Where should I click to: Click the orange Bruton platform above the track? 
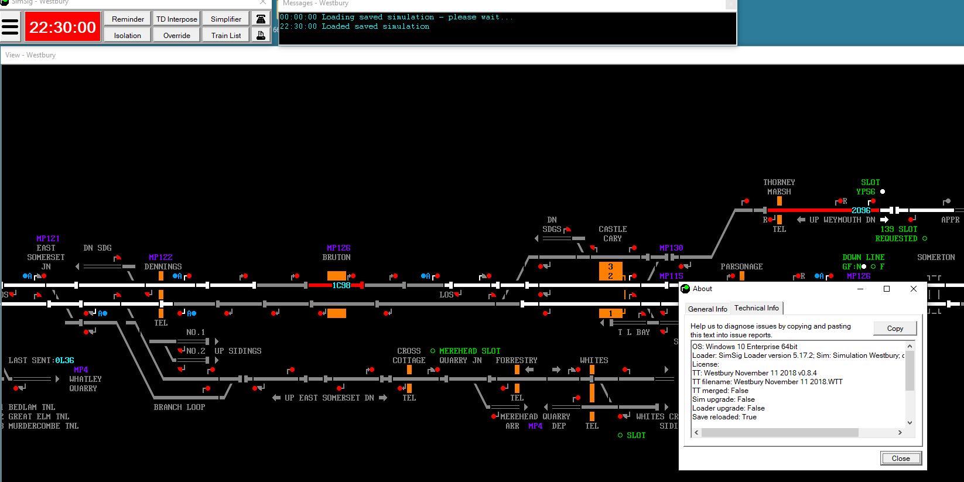point(337,276)
